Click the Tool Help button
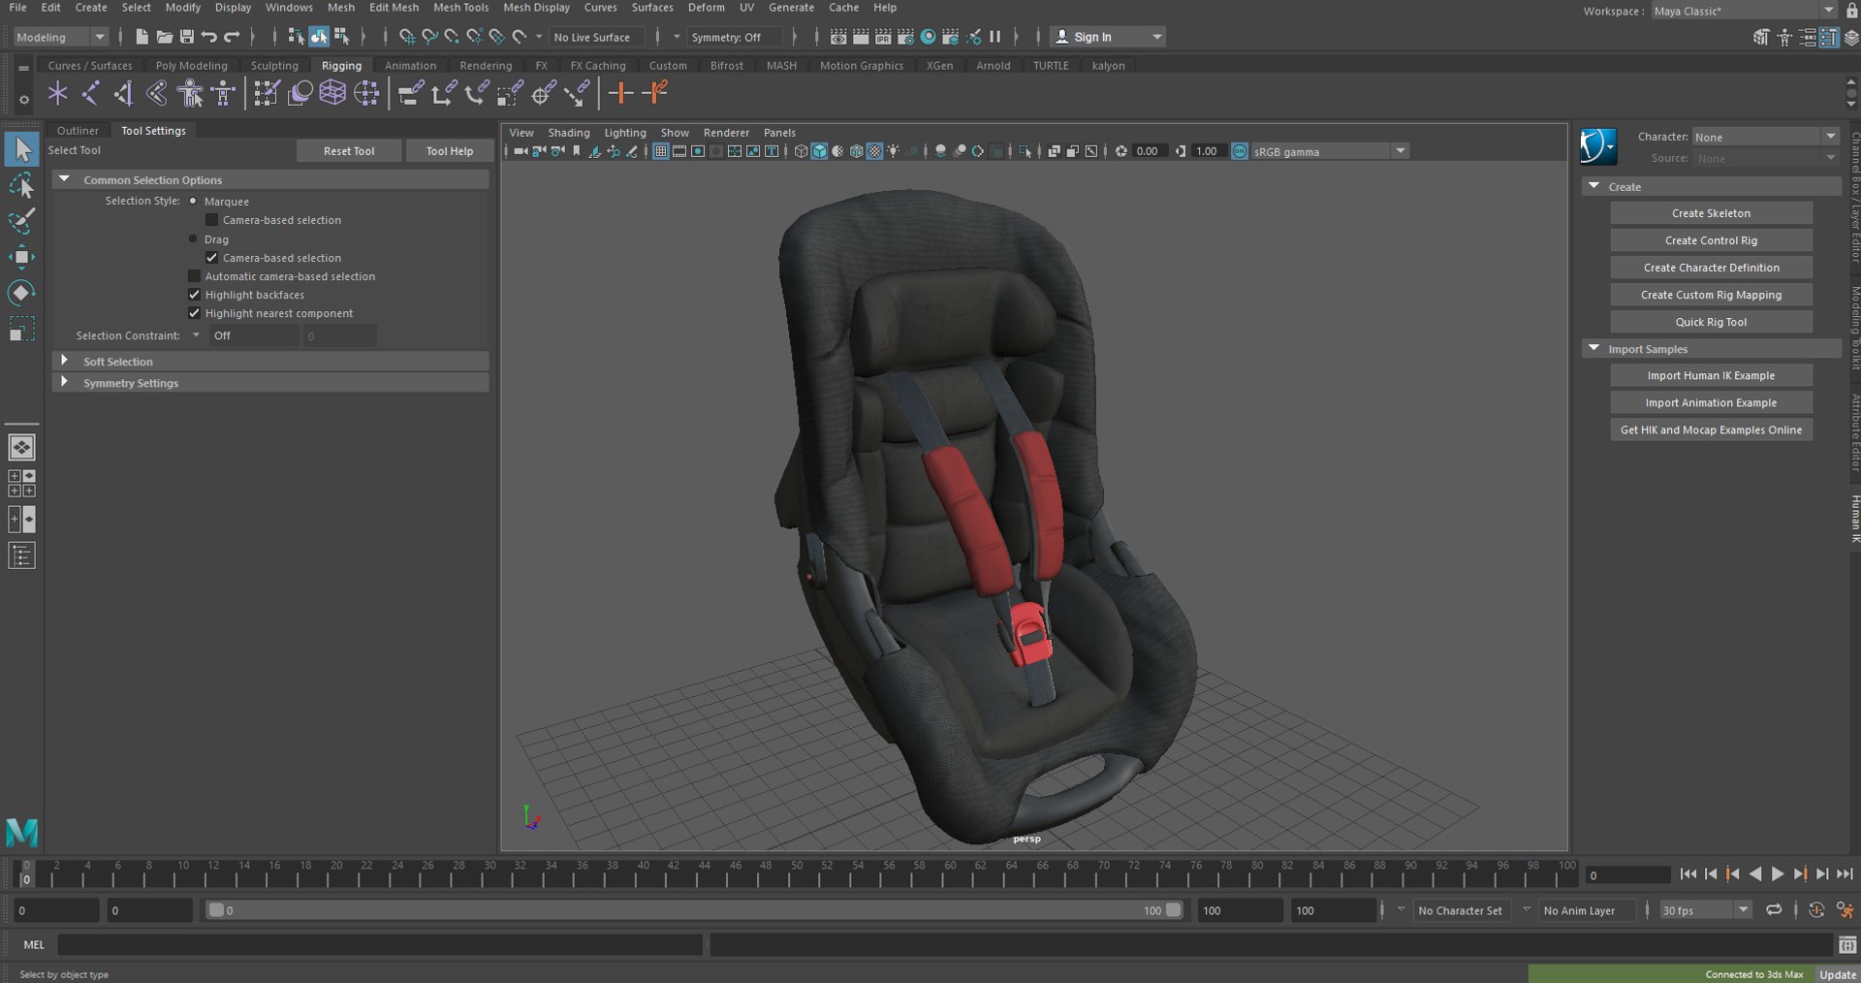This screenshot has height=983, width=1861. pyautogui.click(x=450, y=150)
